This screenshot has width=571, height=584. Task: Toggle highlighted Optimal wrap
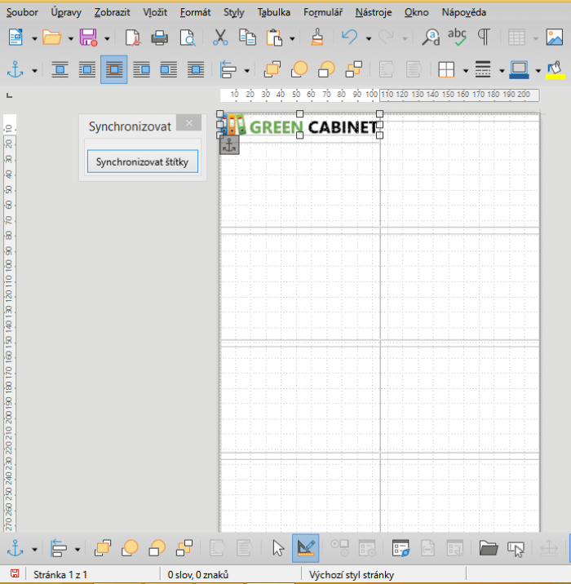coord(114,69)
